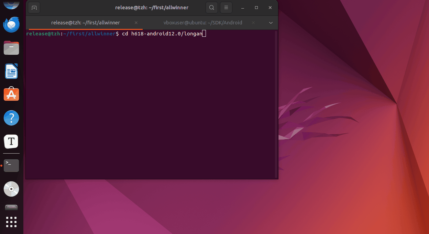429x234 pixels.
Task: Open Ubuntu Software store
Action: point(11,94)
